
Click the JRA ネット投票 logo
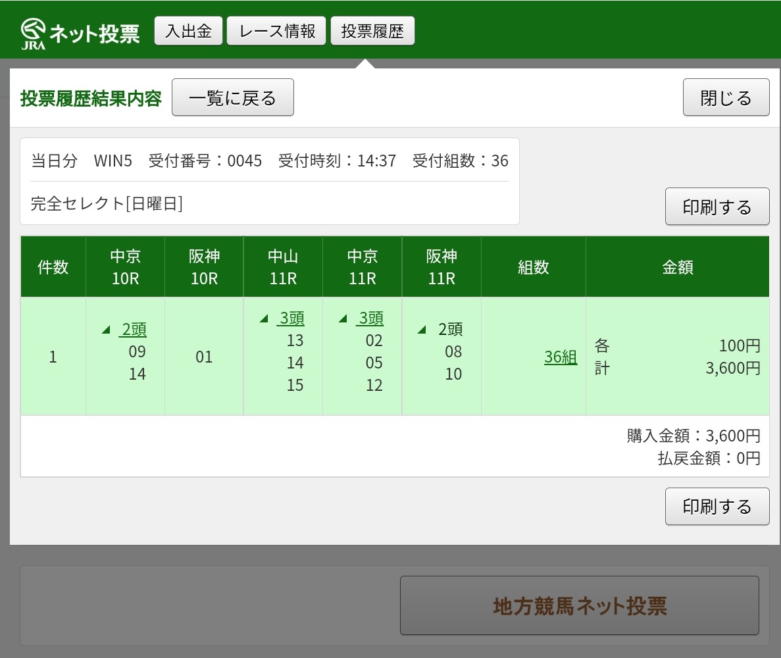pos(80,34)
